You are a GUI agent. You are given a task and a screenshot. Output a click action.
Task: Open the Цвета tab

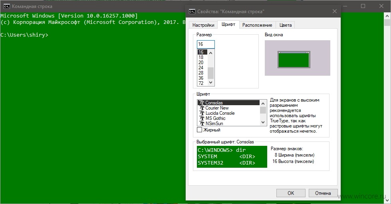[x=286, y=25]
